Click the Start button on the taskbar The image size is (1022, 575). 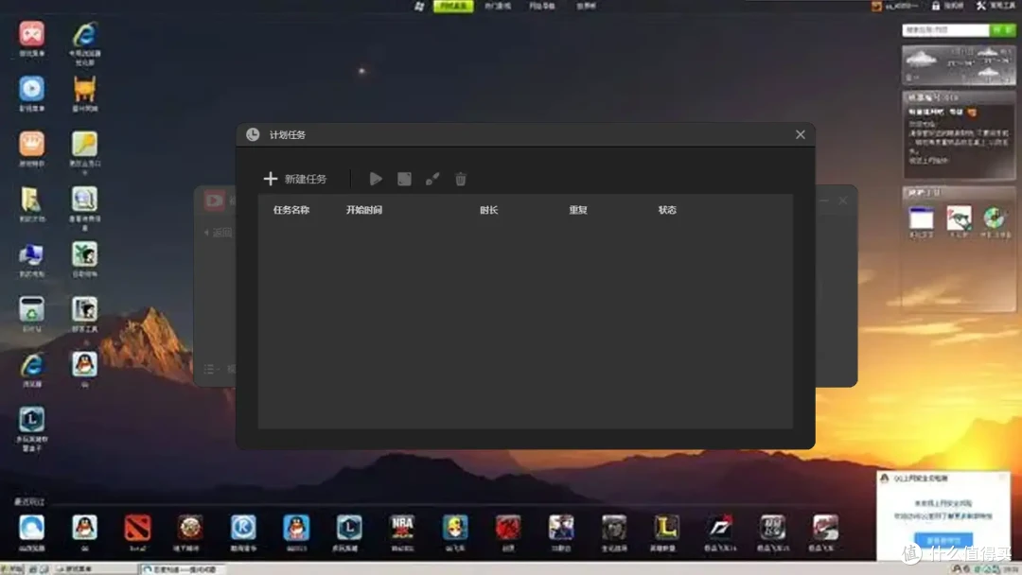pos(11,569)
